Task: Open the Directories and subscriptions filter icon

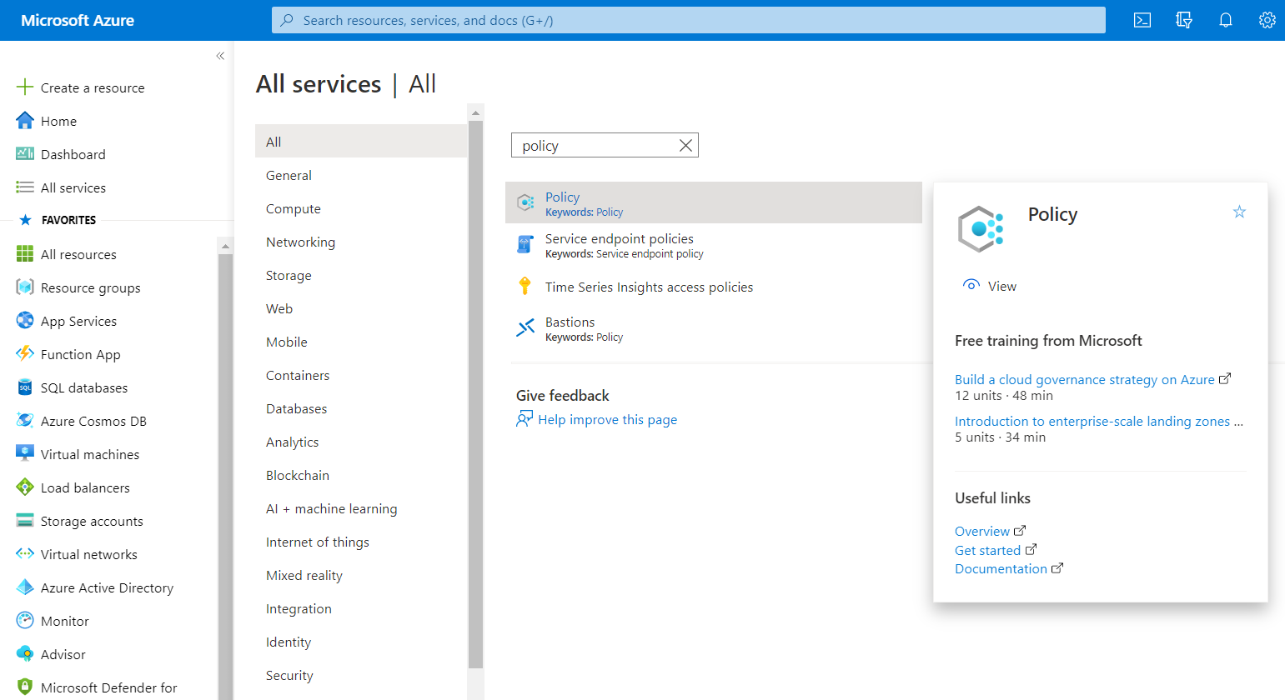Action: pos(1184,20)
